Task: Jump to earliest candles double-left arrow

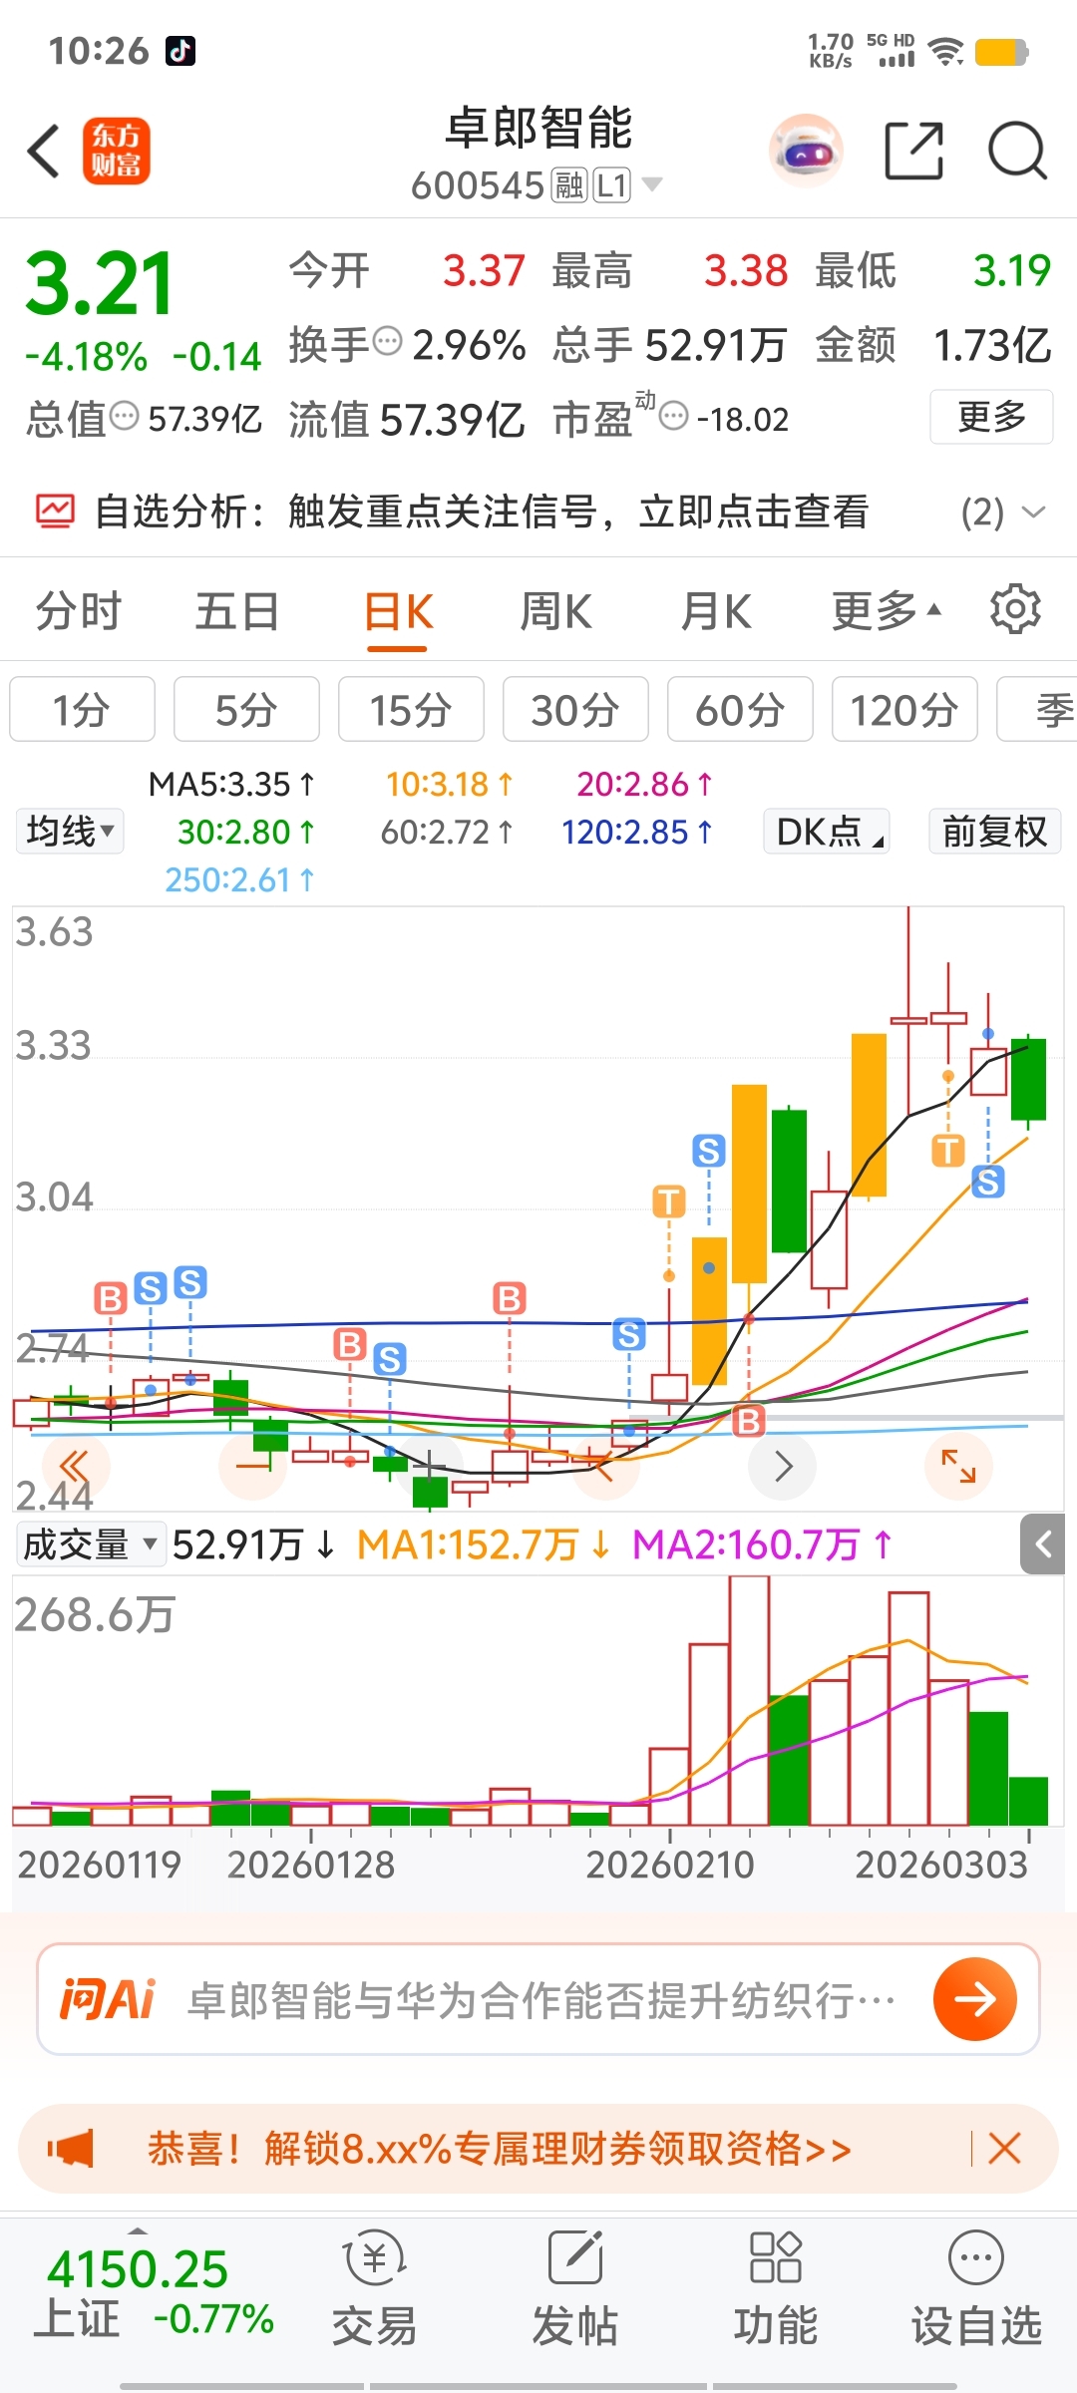Action: tap(75, 1467)
